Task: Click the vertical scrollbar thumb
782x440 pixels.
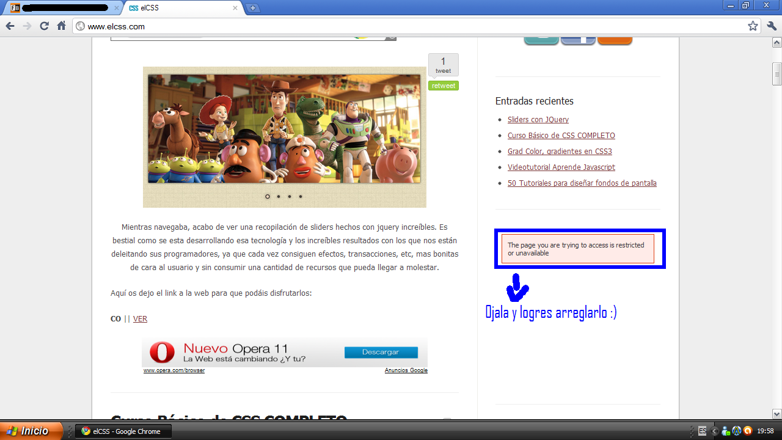Action: pos(777,74)
